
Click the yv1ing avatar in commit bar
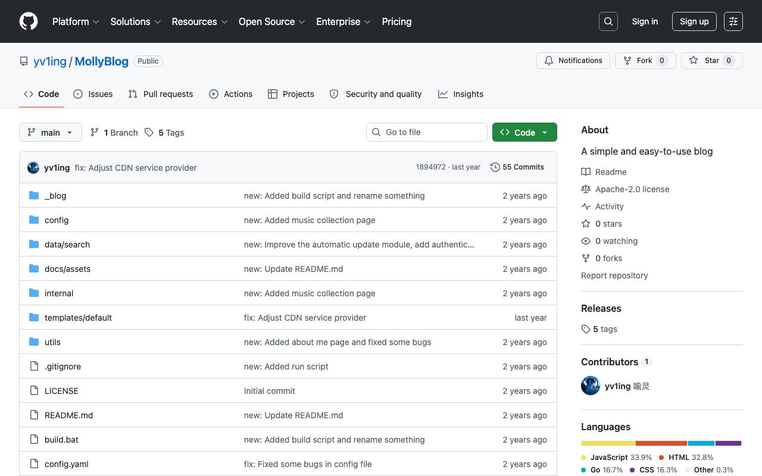[x=33, y=168]
